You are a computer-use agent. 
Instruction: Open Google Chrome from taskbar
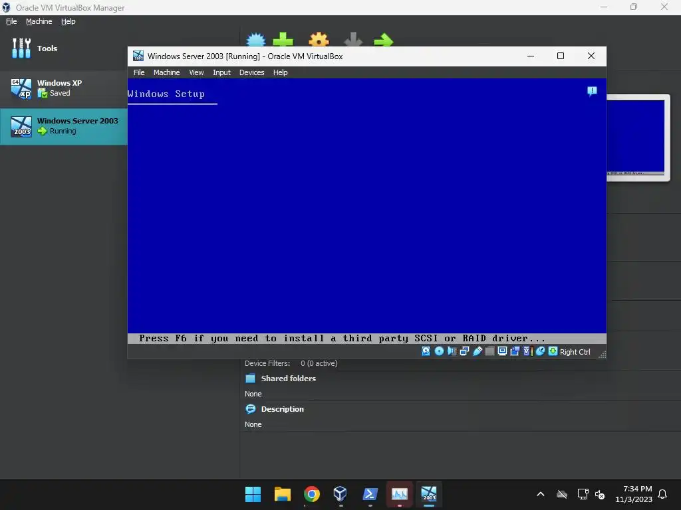(x=311, y=494)
